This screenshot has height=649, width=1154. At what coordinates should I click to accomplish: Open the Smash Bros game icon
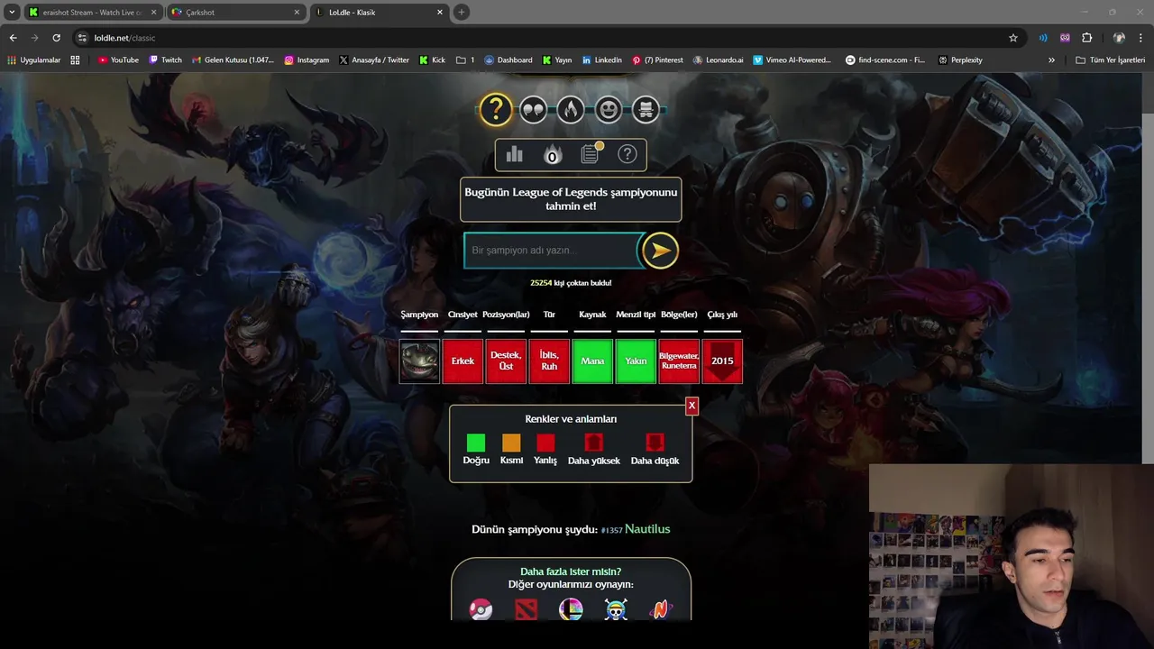[571, 610]
